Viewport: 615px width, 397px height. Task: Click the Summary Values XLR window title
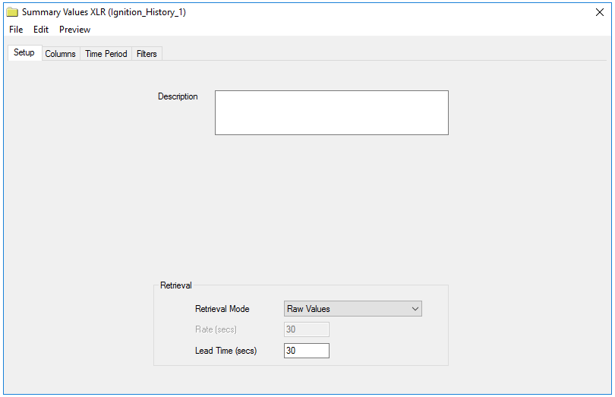[x=104, y=12]
